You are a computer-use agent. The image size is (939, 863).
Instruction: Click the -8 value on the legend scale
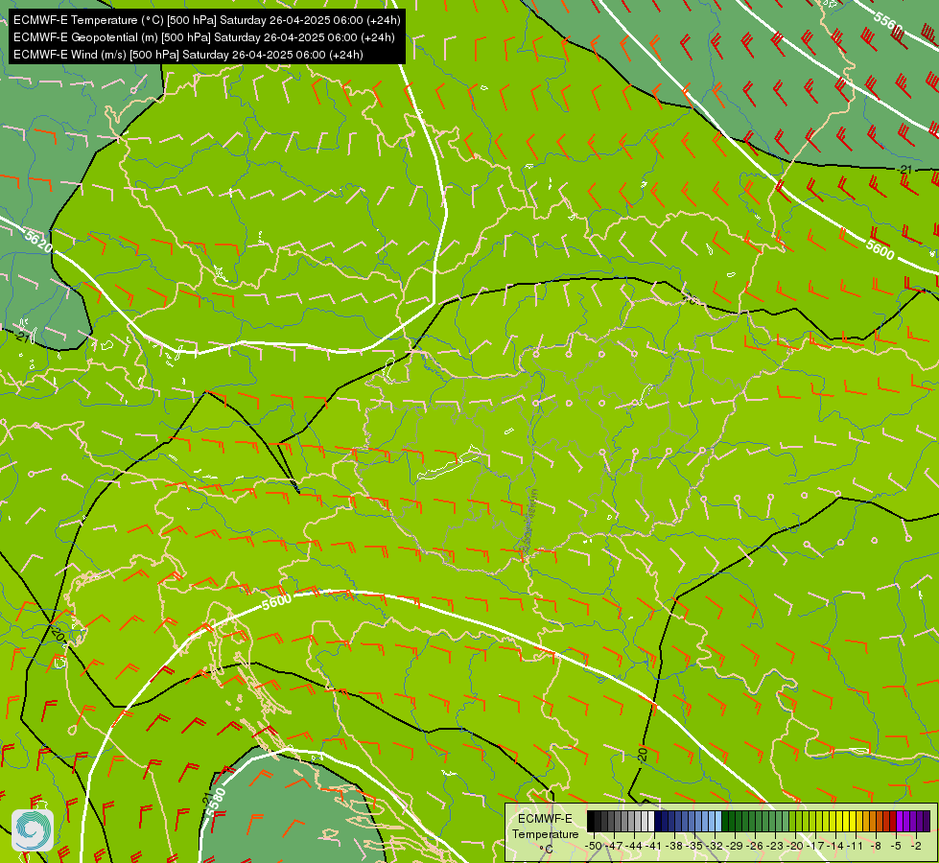876,846
